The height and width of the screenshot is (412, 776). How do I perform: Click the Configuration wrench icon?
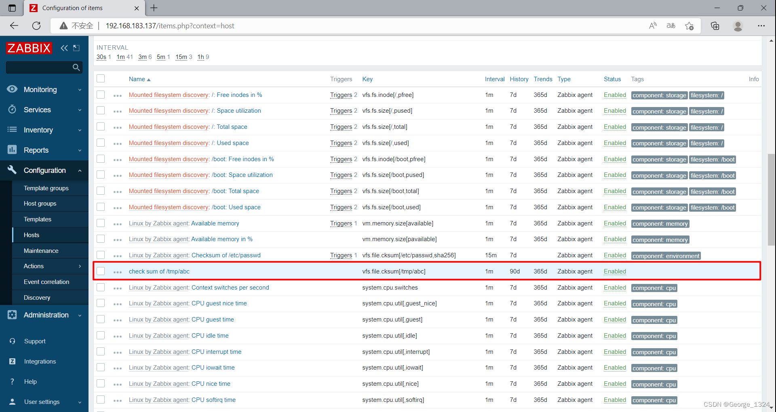pos(12,170)
